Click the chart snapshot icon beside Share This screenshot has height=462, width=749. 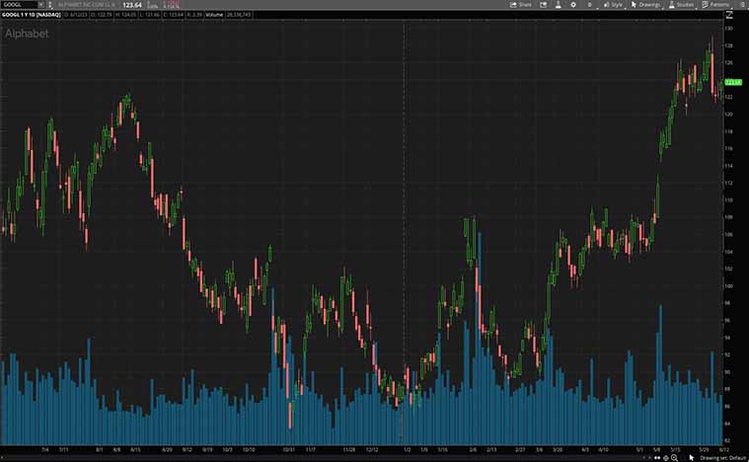[x=542, y=5]
